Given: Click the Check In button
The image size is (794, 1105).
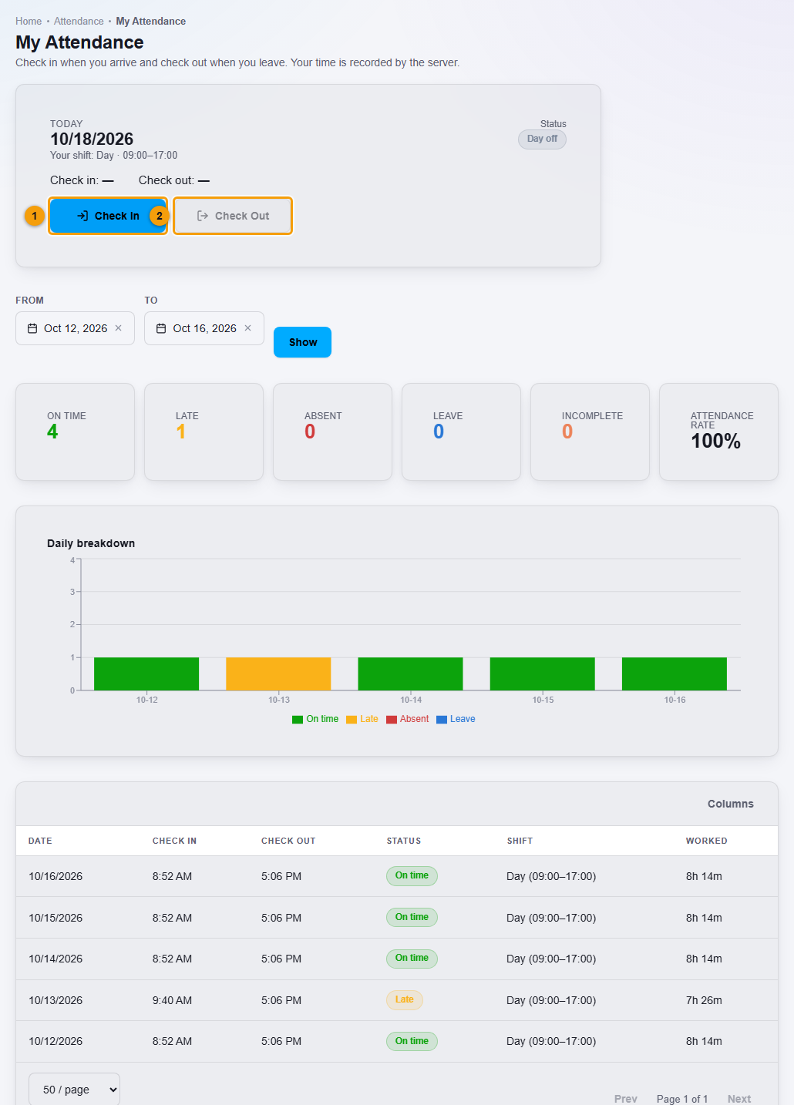Looking at the screenshot, I should tap(108, 216).
